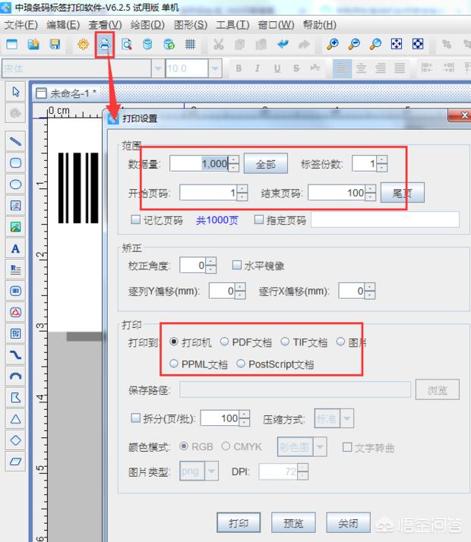471x542 pixels.
Task: Click the 指定页码 text field
Action: coord(385,219)
